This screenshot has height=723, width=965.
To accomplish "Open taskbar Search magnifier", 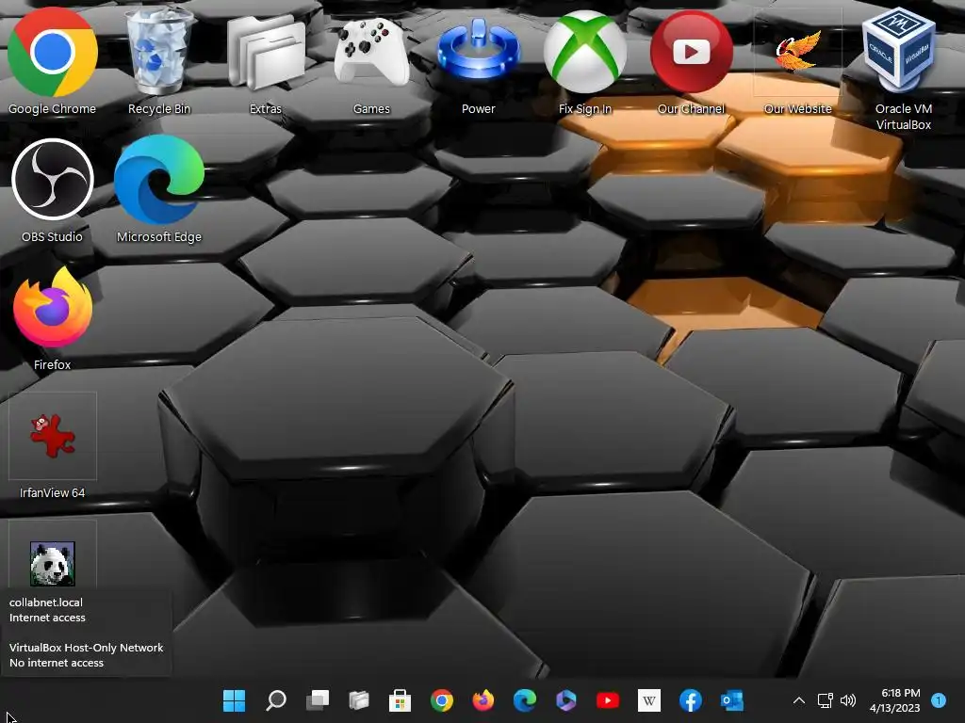I will [x=276, y=700].
